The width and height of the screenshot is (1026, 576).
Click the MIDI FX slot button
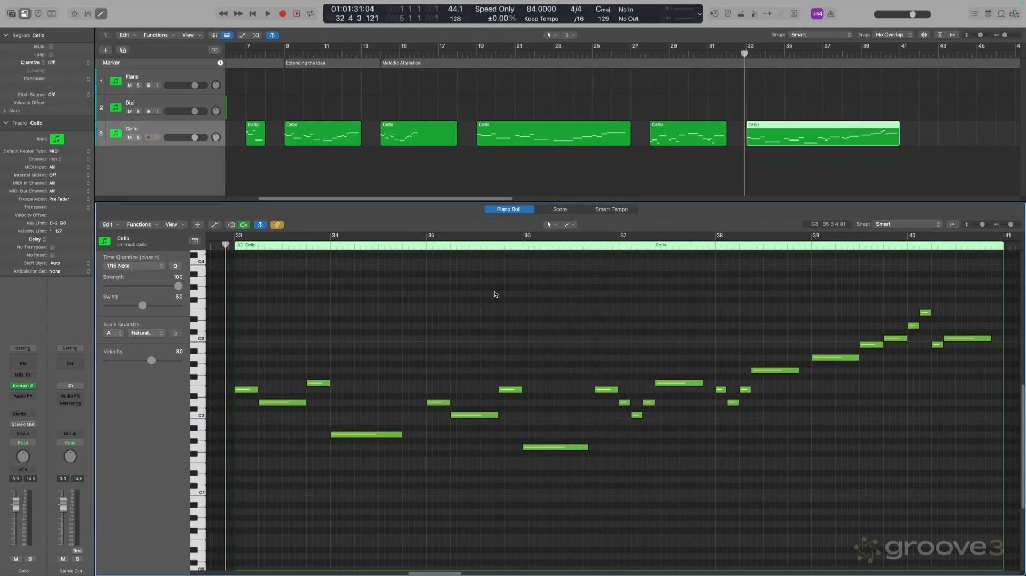(23, 375)
